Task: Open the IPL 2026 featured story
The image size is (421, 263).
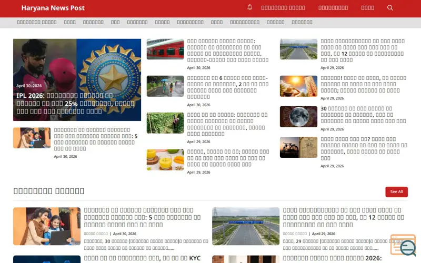Action: click(x=77, y=80)
